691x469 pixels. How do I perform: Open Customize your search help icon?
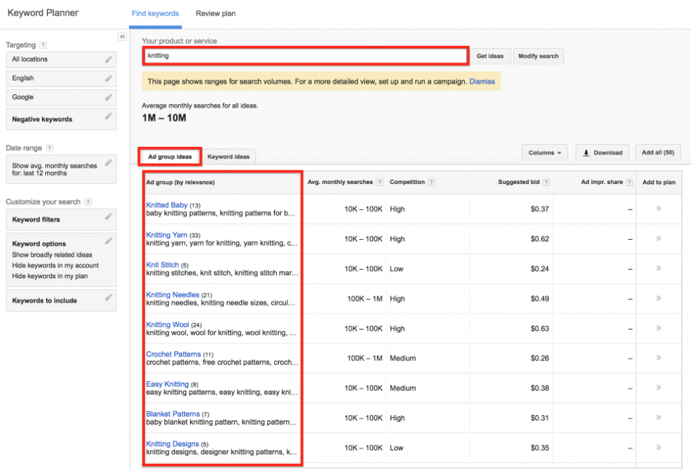coord(88,201)
